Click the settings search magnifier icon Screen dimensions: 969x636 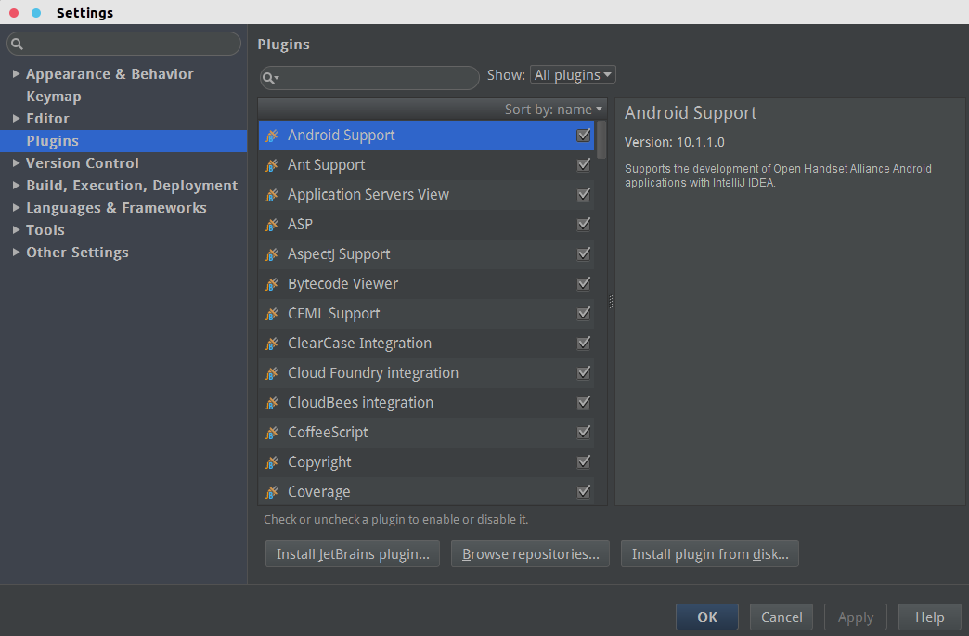click(18, 44)
